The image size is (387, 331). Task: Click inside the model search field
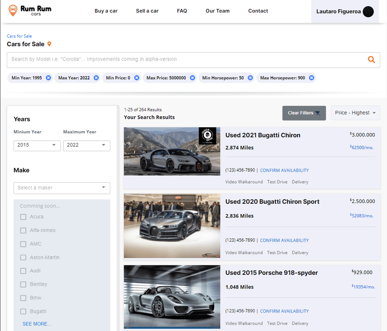pos(143,60)
